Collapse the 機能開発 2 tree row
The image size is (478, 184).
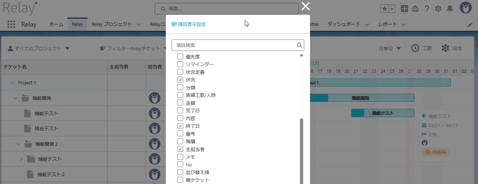pos(18,144)
